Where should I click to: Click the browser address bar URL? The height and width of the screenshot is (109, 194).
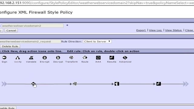click(x=97, y=3)
